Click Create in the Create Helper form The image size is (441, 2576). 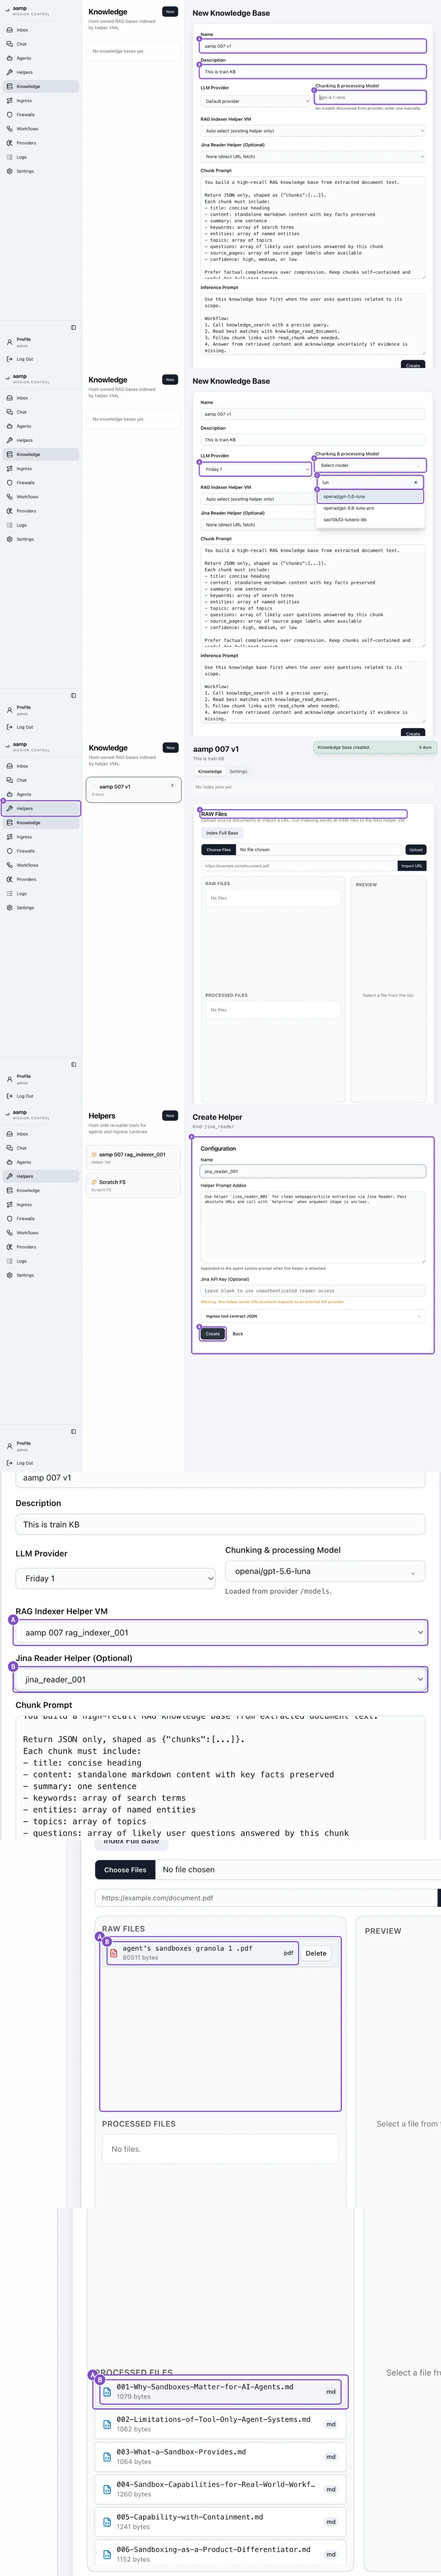pyautogui.click(x=213, y=1334)
